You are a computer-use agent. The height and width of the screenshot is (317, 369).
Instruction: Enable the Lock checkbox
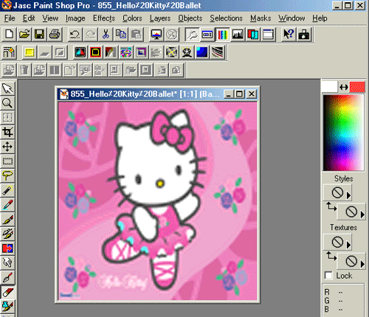[328, 276]
